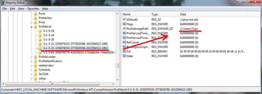
Task: Click the tree pane scroll down arrow
Action: pyautogui.click(x=117, y=80)
